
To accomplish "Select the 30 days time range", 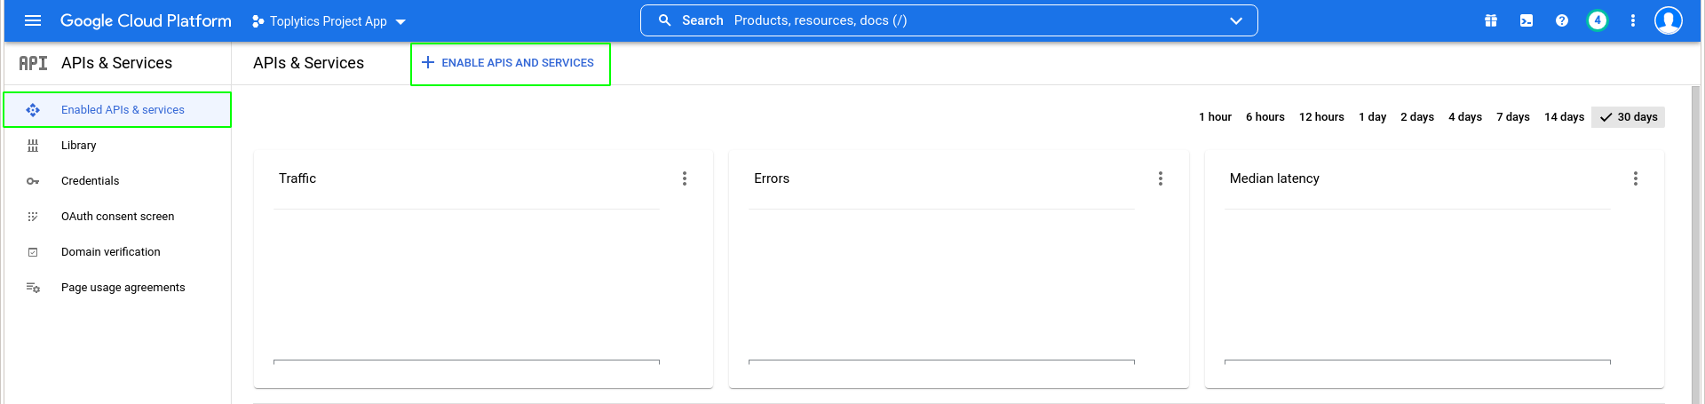I will click(1629, 117).
